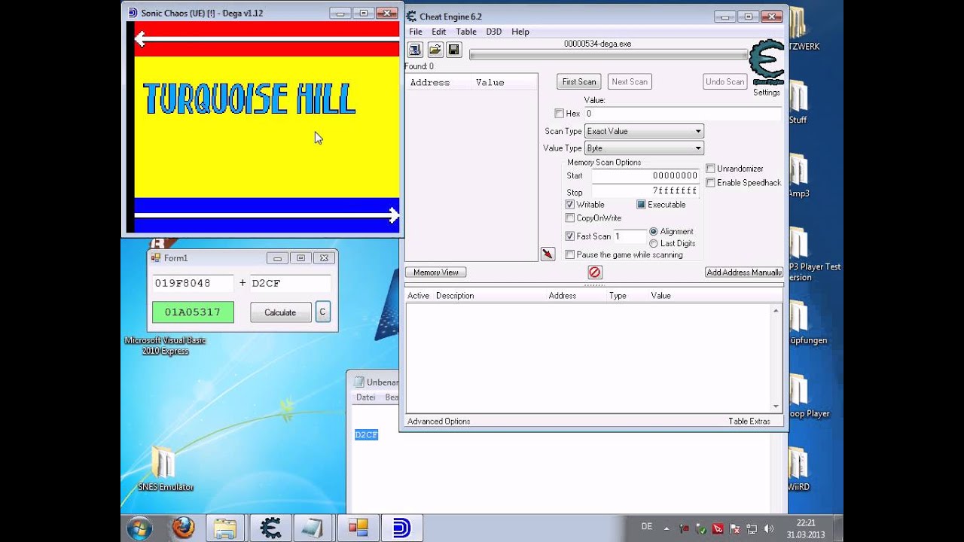The image size is (964, 542).
Task: Toggle the Fast Scan checkbox
Action: [x=569, y=236]
